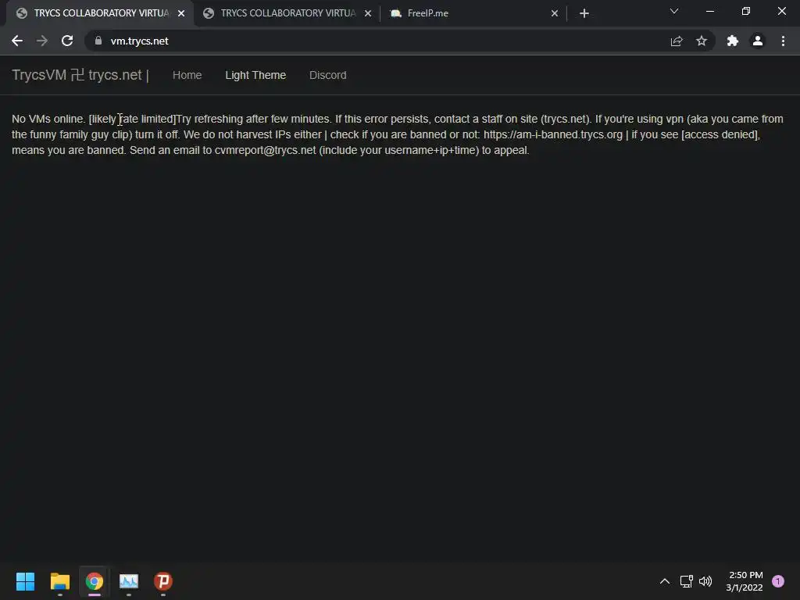This screenshot has width=800, height=600.
Task: Open the network status tray icon
Action: click(686, 581)
